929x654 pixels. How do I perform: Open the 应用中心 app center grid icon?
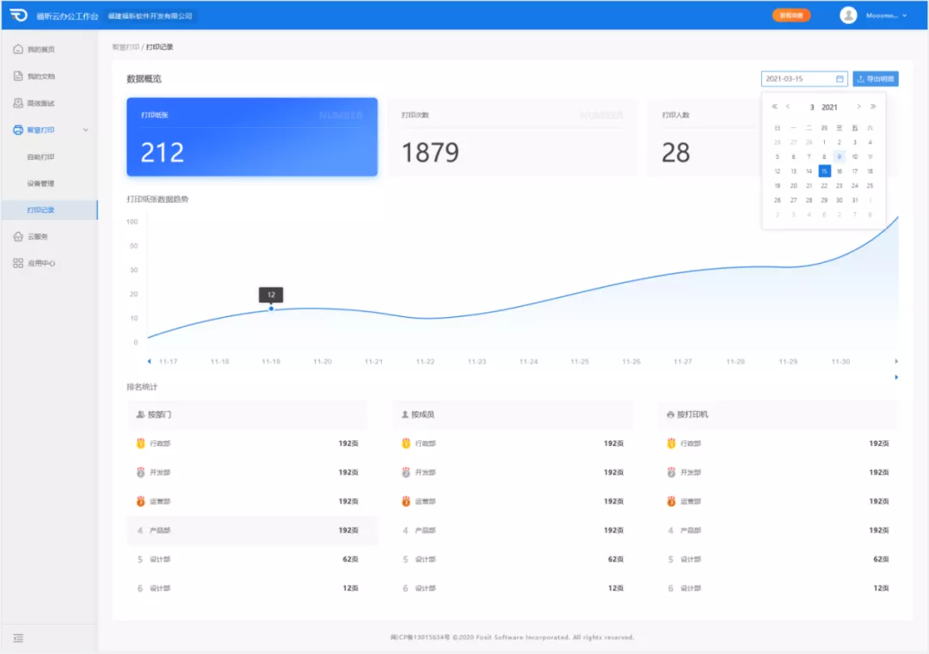[x=18, y=263]
